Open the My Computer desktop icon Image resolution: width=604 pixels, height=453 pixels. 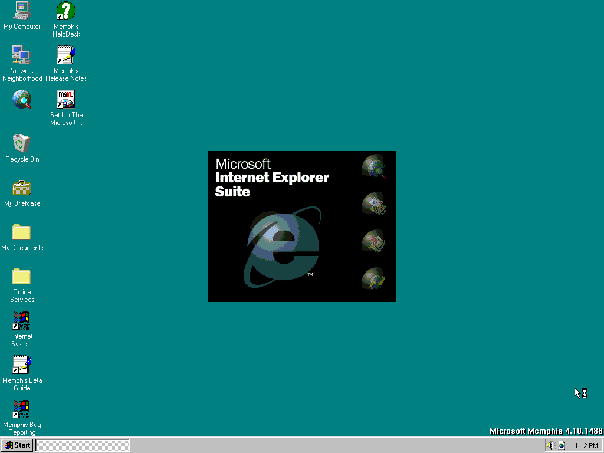point(22,11)
